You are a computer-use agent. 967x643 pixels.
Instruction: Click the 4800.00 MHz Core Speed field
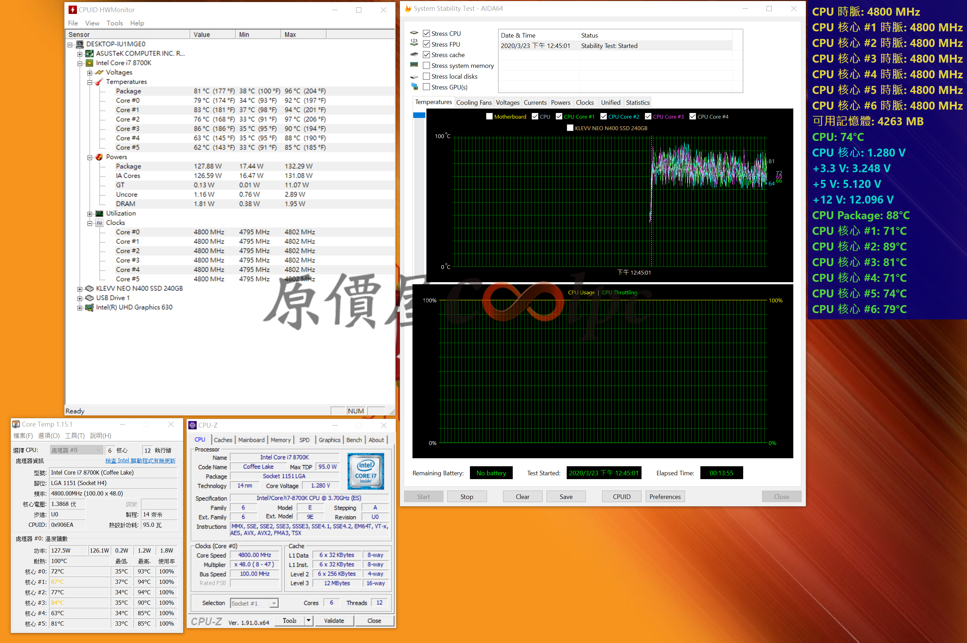254,555
